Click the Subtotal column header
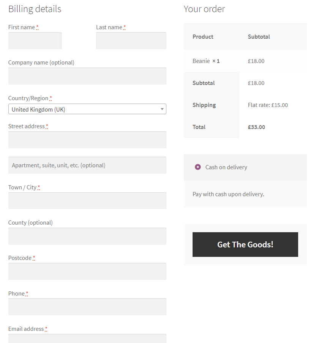Viewport: 316px width, 343px height. point(259,37)
